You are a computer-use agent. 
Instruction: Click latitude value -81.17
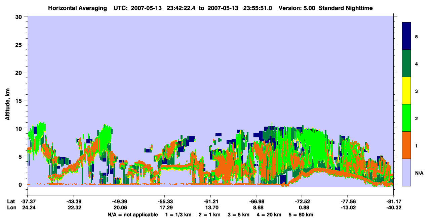393,201
